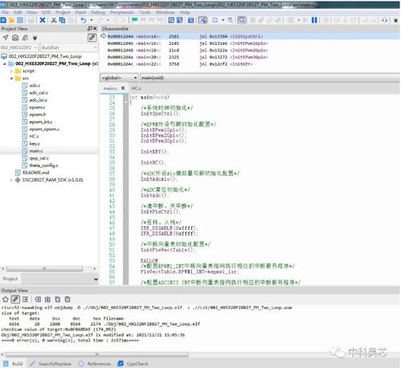The image size is (401, 368).
Task: Click the green bookmark flag icon
Action: 134,20
